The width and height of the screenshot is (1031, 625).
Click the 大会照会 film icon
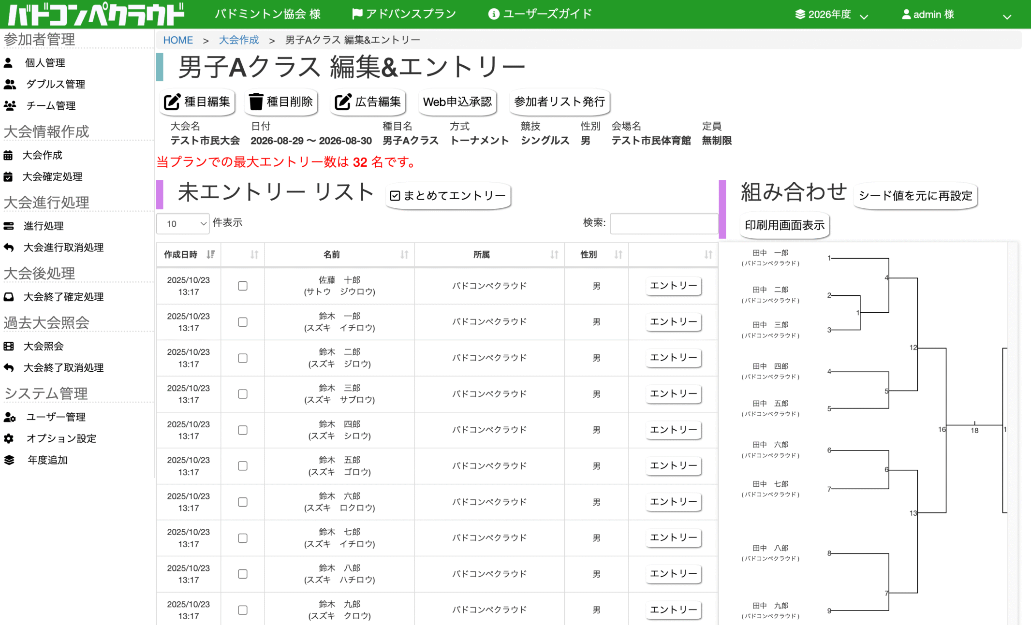tap(9, 346)
